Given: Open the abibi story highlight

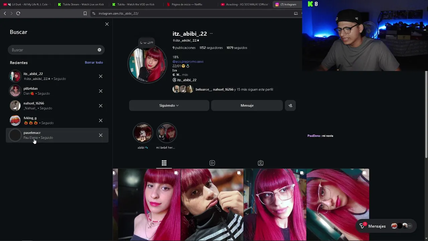Looking at the screenshot, I should (x=143, y=133).
